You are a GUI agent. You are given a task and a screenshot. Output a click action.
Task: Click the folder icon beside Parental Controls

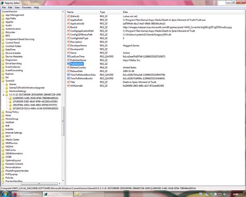(3, 164)
